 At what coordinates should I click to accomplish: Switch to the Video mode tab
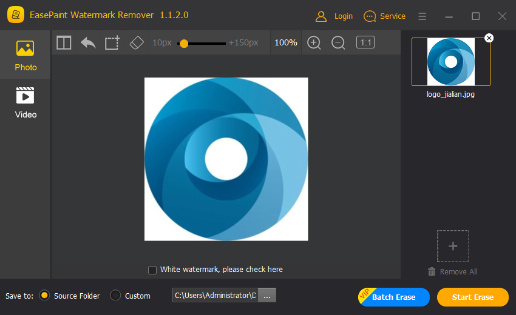pyautogui.click(x=25, y=102)
